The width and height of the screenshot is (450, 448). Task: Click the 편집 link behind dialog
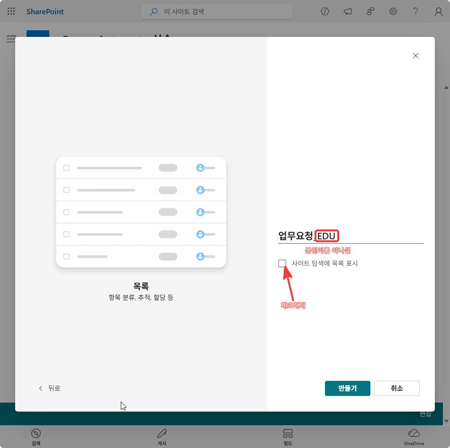click(425, 414)
